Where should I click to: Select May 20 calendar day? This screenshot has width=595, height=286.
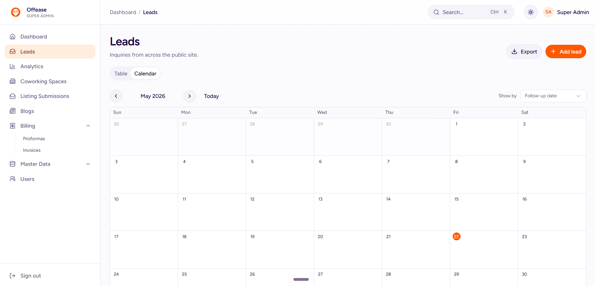point(348,249)
